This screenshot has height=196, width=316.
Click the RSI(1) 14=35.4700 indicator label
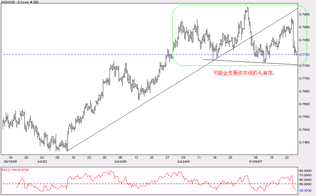(15, 170)
